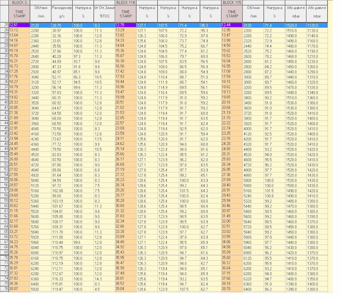Select pressure value 1120.0

(x=317, y=25)
